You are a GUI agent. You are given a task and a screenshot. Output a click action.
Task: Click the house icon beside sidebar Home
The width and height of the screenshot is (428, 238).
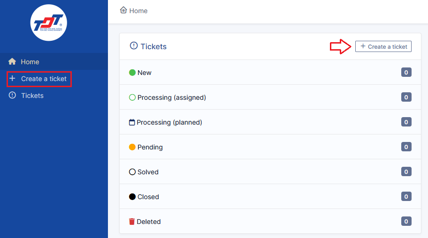(x=12, y=61)
